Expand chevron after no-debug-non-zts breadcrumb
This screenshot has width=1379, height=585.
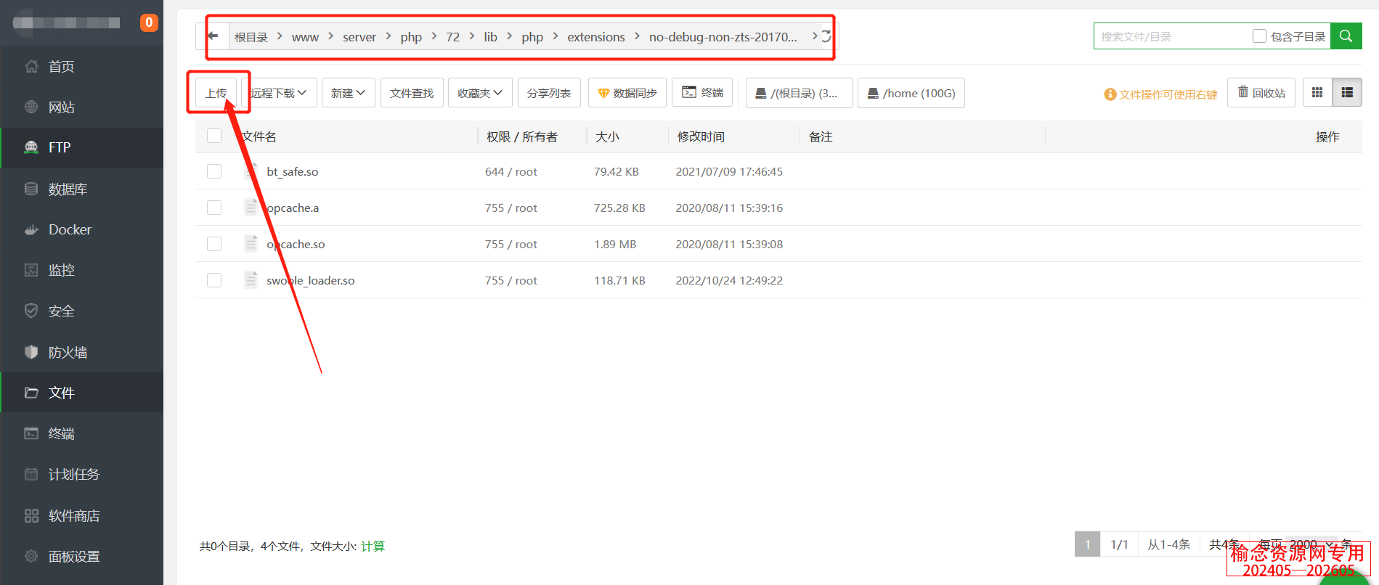(x=814, y=36)
